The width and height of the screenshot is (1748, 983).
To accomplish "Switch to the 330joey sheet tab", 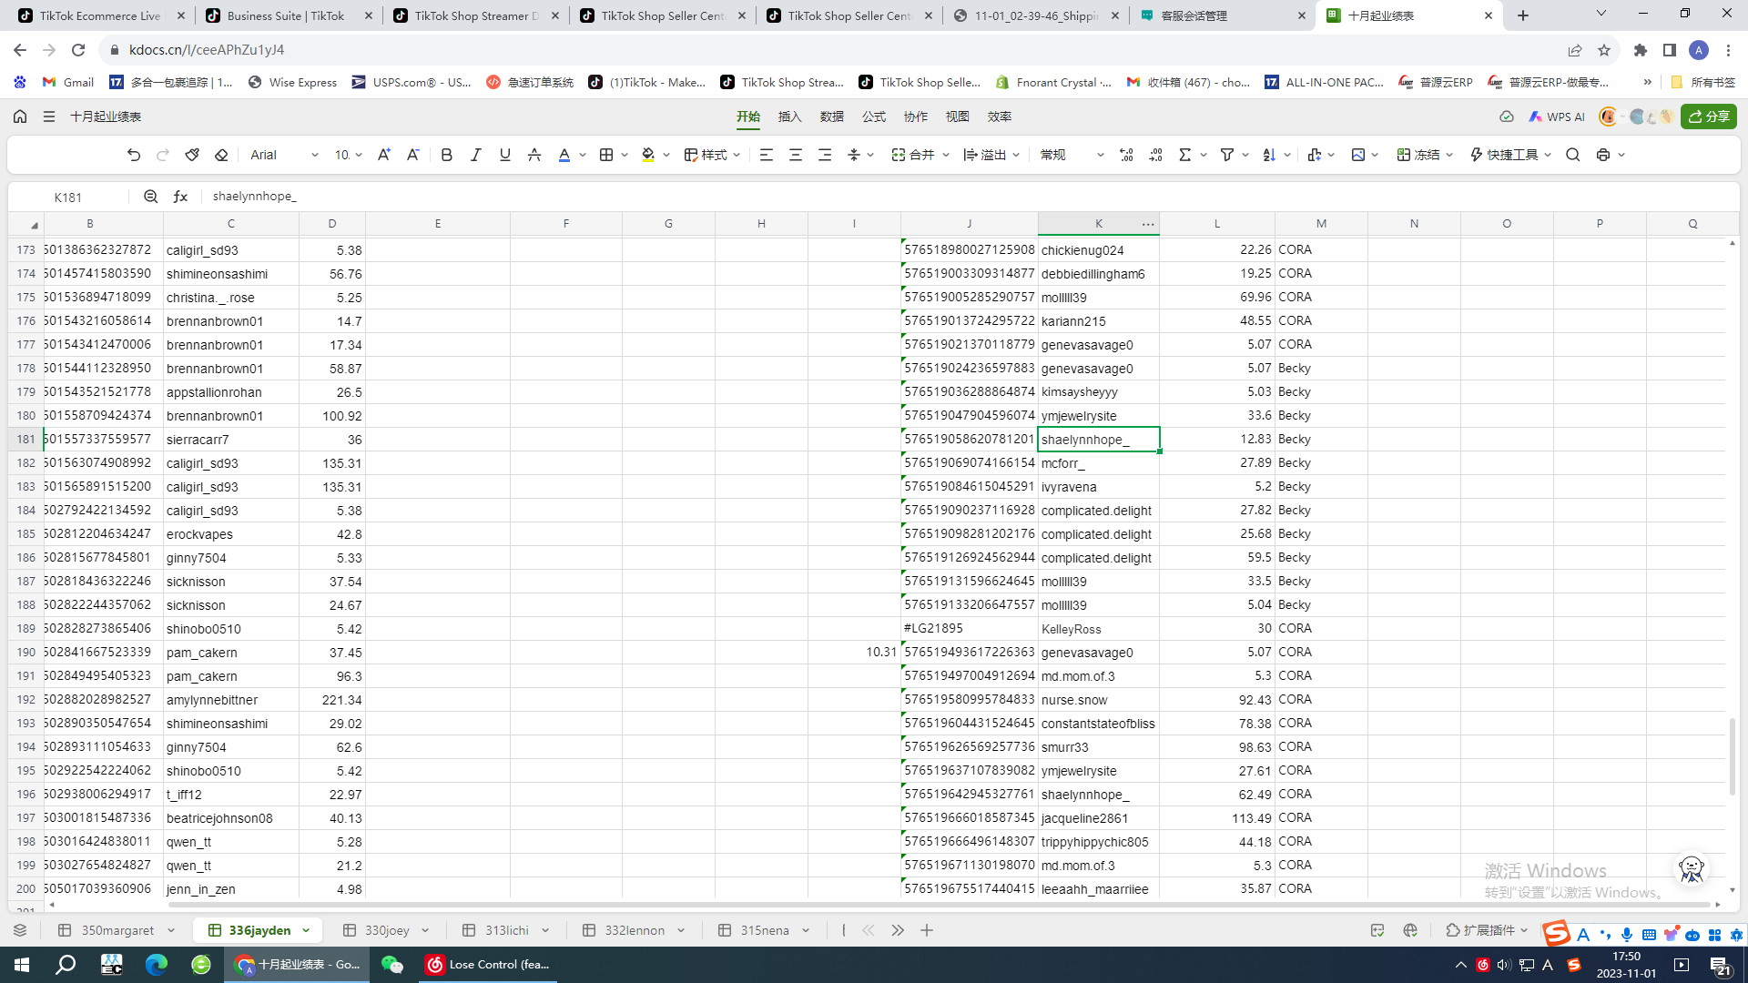I will [387, 930].
